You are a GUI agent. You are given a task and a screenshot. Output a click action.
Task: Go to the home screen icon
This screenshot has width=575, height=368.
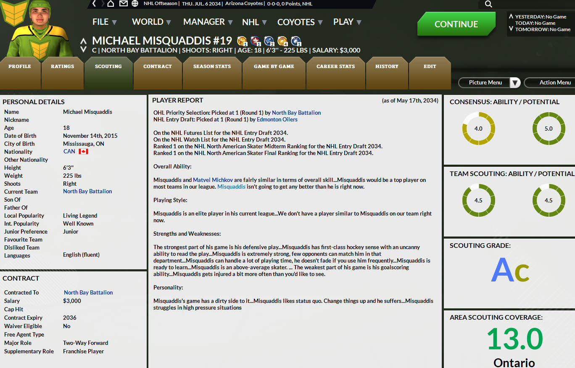(111, 4)
